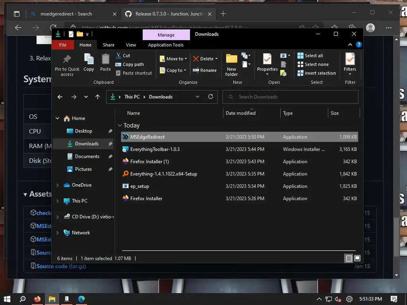Open Firefox from the taskbar
407x305 pixels.
click(x=37, y=299)
